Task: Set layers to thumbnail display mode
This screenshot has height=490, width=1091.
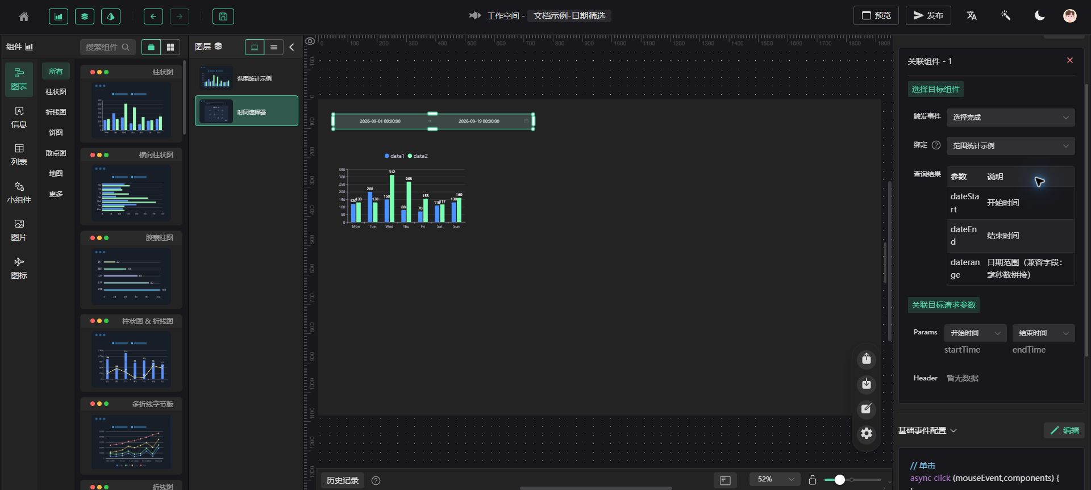Action: (255, 47)
